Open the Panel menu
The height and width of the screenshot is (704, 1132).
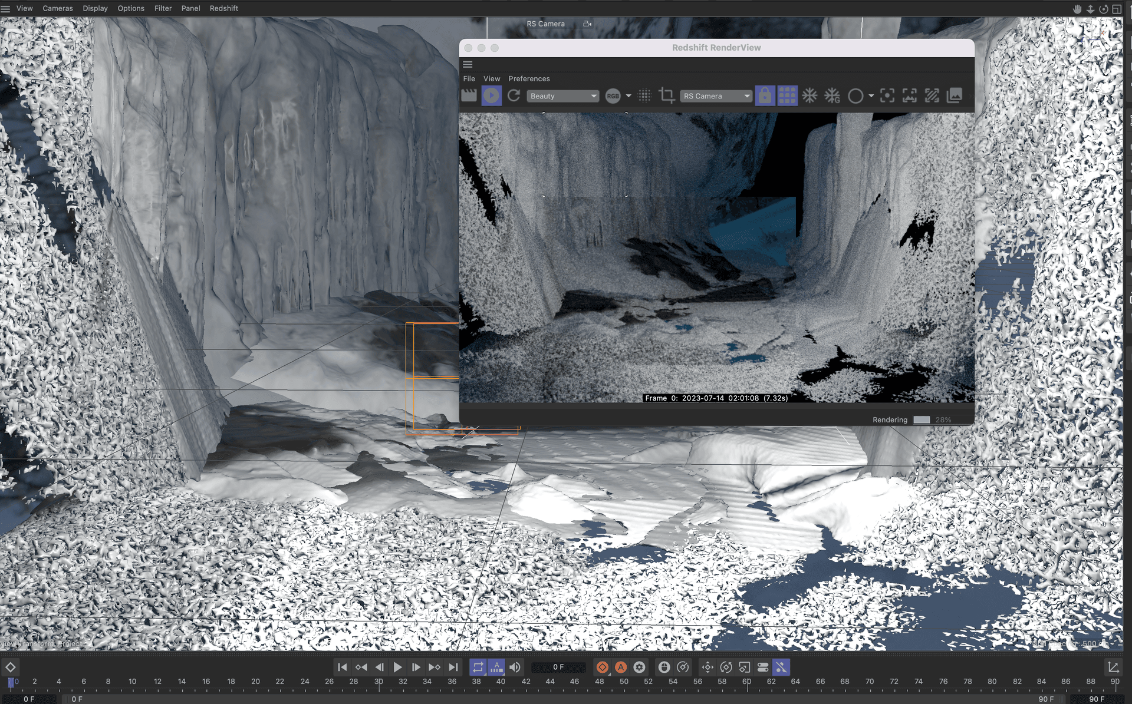(x=190, y=8)
